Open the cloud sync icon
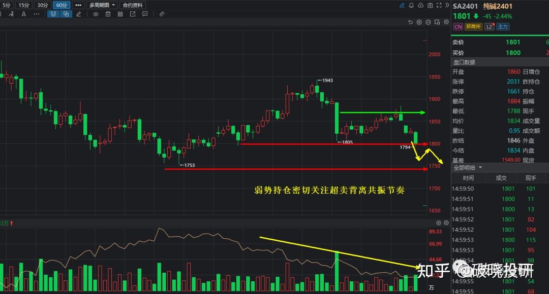Image resolution: width=549 pixels, height=294 pixels. [420, 5]
